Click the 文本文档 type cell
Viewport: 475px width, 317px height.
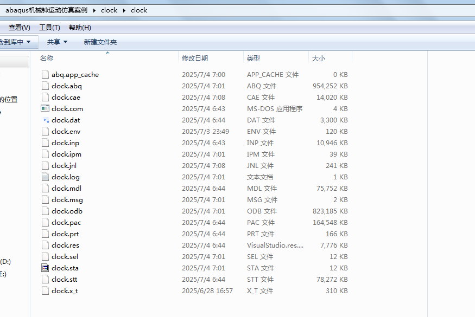(x=260, y=177)
